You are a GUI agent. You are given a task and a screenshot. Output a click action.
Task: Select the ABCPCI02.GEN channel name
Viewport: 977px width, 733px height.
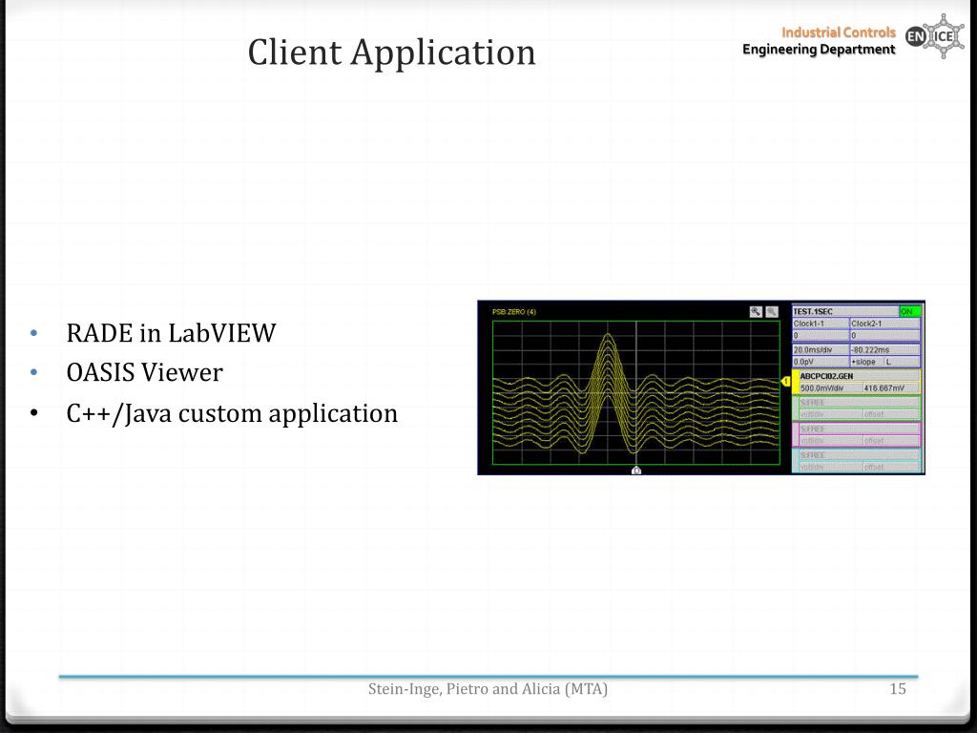[x=859, y=376]
